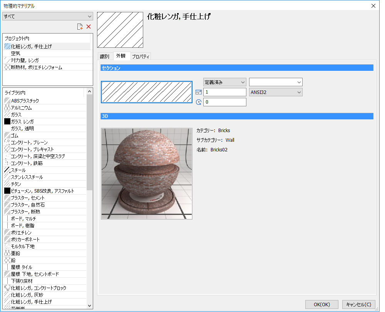Select コンクリート, 床梁と中空スラブ material
This screenshot has width=385, height=312.
tap(45, 156)
